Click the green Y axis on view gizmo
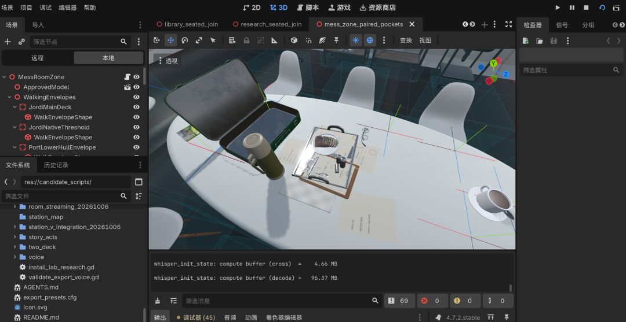 493,63
